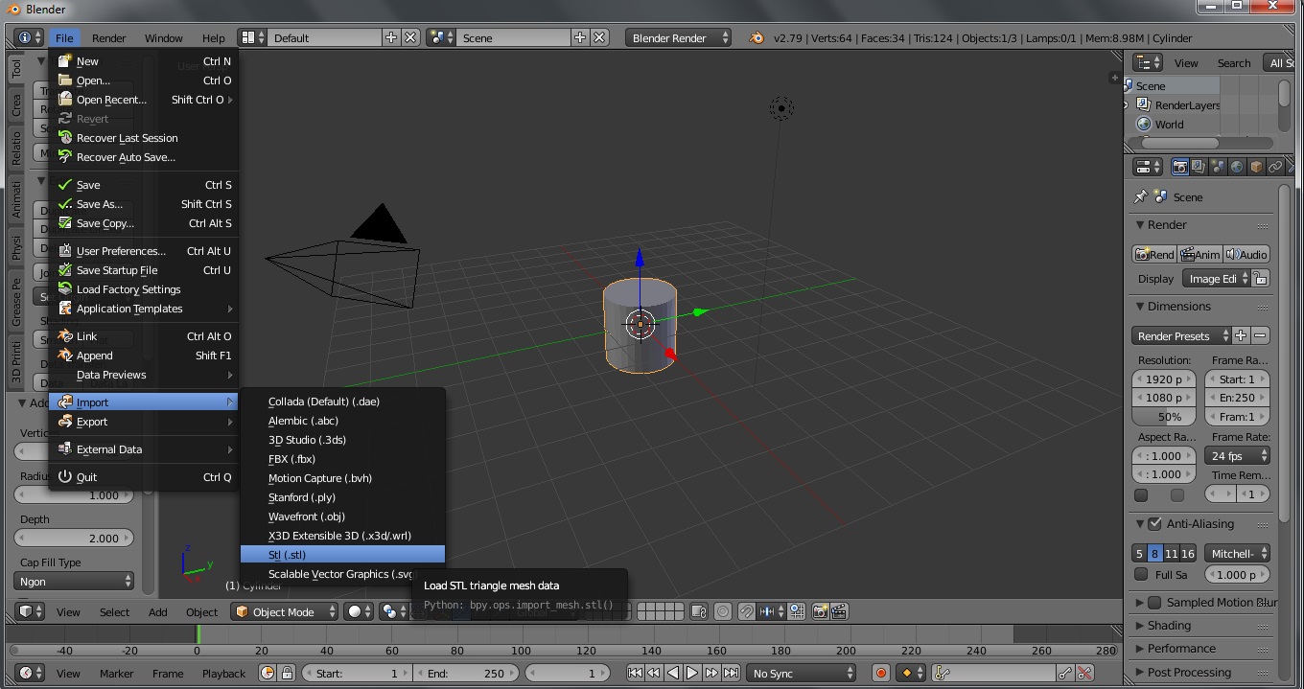Render OpenGL viewport animation

tap(839, 611)
